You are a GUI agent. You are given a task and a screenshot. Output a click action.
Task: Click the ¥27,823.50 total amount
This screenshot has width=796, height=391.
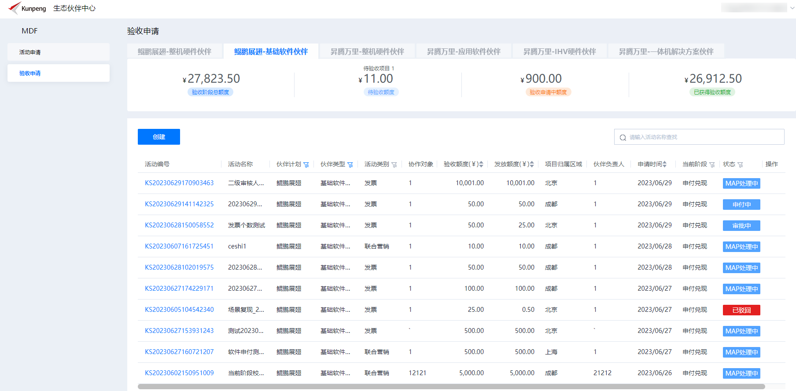pyautogui.click(x=211, y=79)
